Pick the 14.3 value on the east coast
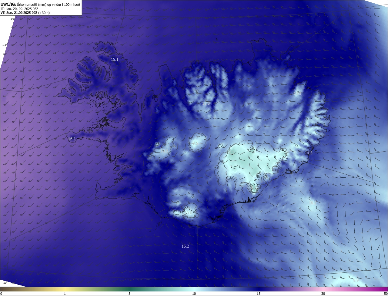The height and width of the screenshot is (296, 388). (309, 153)
